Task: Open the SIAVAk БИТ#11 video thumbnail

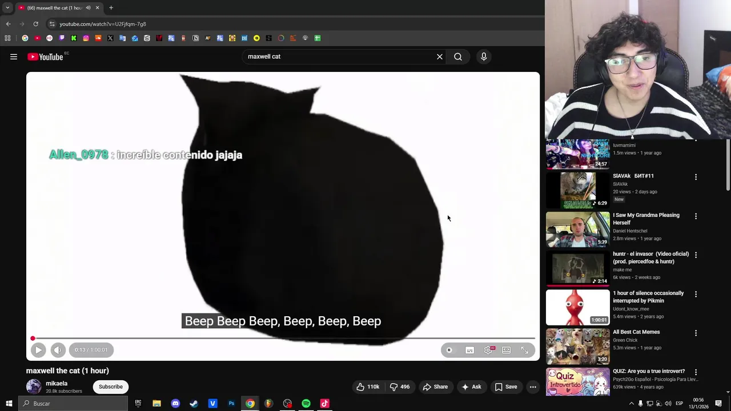Action: point(578,190)
